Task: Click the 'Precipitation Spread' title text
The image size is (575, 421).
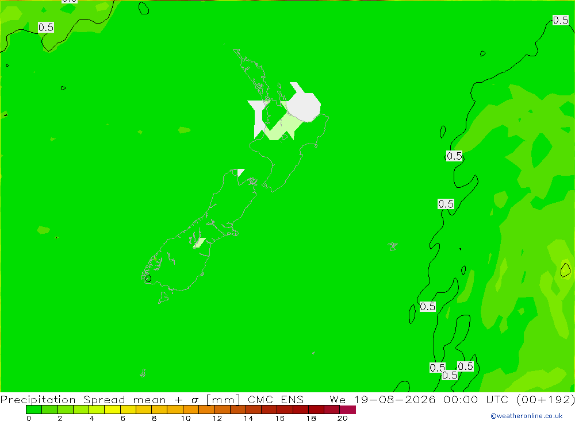Action: pos(63,399)
